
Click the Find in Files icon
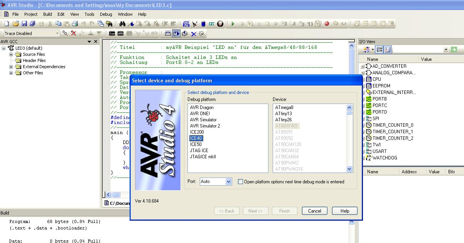(x=110, y=23)
